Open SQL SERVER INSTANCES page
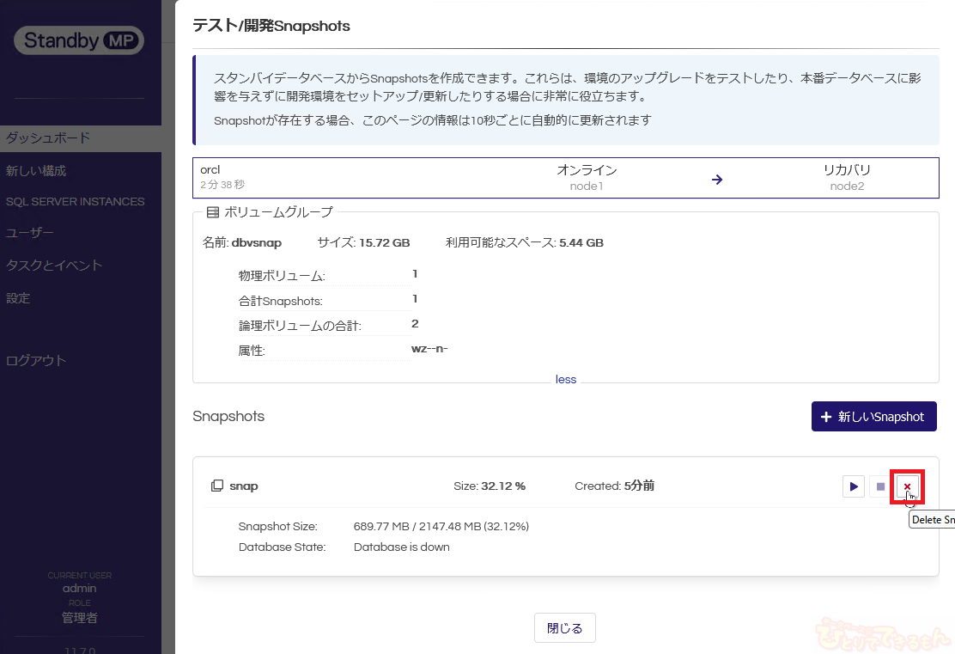955x654 pixels. [x=76, y=202]
